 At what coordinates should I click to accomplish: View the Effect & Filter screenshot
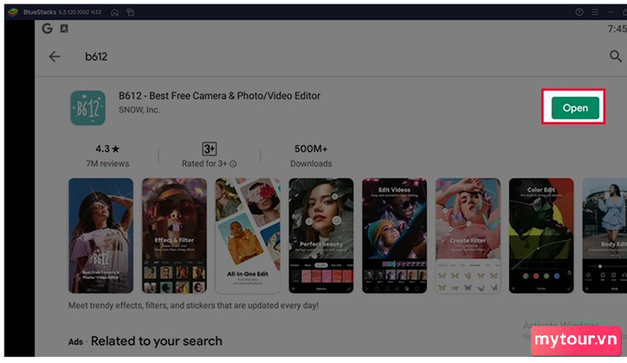click(175, 236)
